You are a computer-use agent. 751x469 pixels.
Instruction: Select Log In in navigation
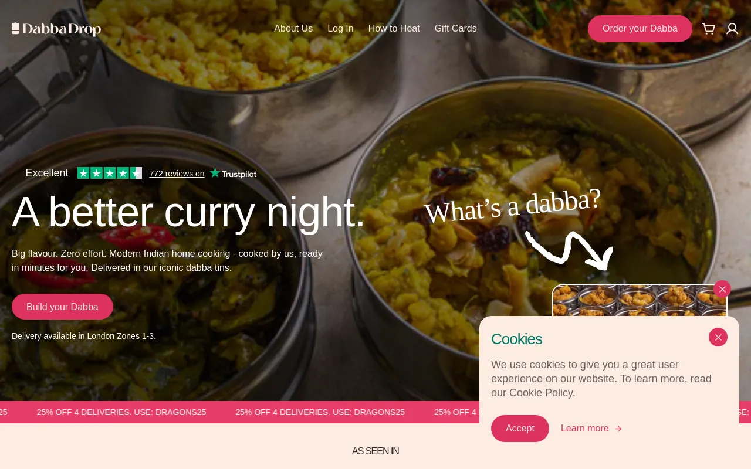tap(340, 29)
